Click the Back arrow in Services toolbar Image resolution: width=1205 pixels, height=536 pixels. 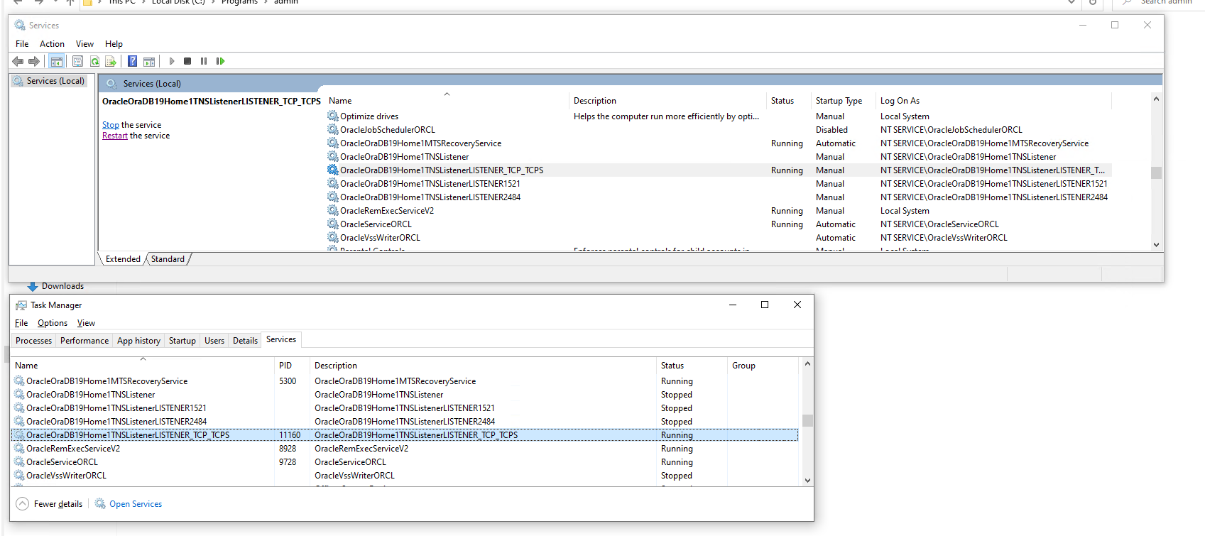click(18, 61)
